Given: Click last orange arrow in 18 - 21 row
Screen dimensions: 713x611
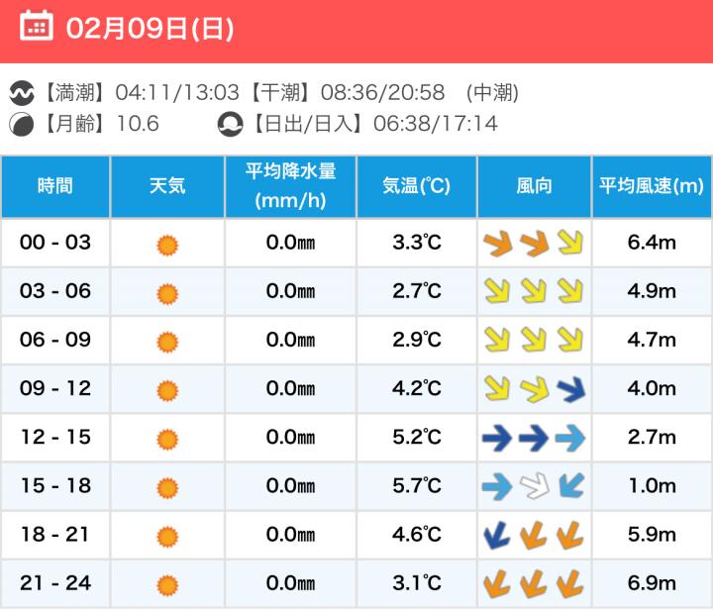Looking at the screenshot, I should [x=570, y=535].
